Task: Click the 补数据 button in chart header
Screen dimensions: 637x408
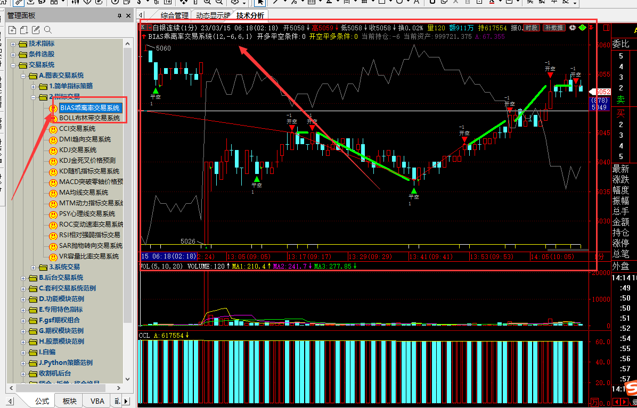Action: [x=554, y=28]
